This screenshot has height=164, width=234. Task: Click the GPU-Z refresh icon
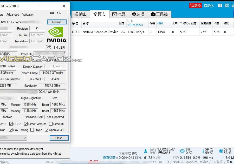click(x=59, y=13)
